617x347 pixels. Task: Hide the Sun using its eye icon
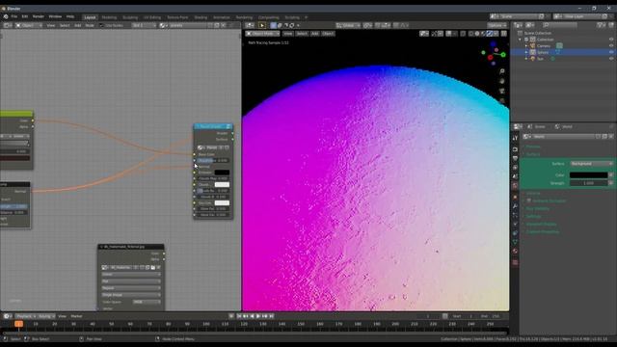[611, 58]
